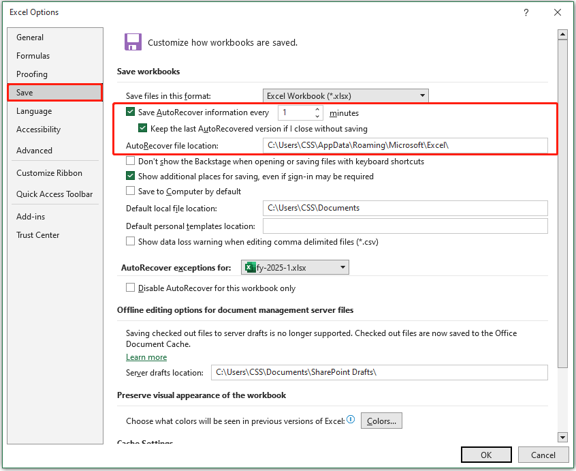Open the Save files in this format dropdown

(x=422, y=95)
